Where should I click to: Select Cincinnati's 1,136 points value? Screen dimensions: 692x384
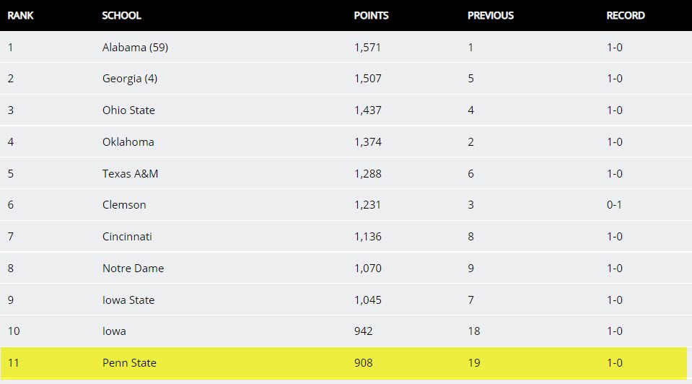tap(367, 237)
